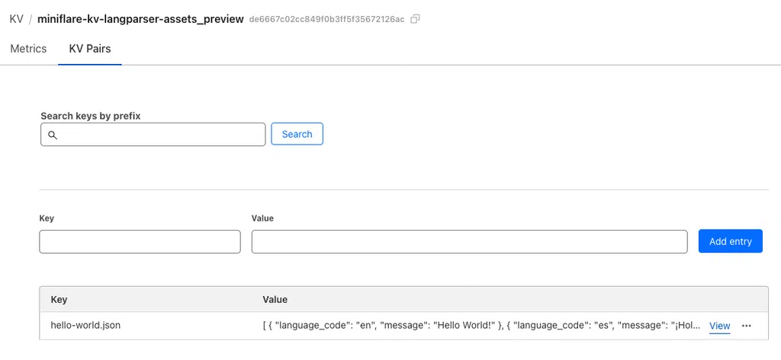Click the miniflare-kv-langparser-assets_preview title
The image size is (781, 360).
tap(140, 18)
